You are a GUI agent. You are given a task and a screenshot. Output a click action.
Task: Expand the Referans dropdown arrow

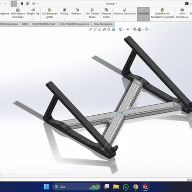click(77, 19)
